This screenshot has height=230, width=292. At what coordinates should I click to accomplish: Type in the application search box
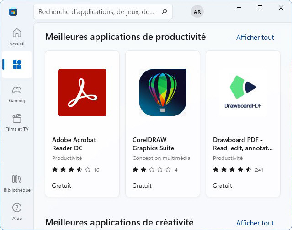(96, 12)
